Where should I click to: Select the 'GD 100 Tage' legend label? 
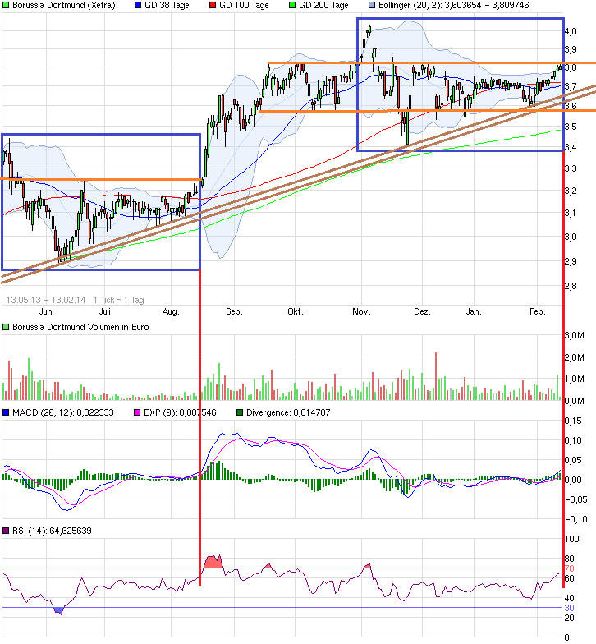(x=245, y=5)
